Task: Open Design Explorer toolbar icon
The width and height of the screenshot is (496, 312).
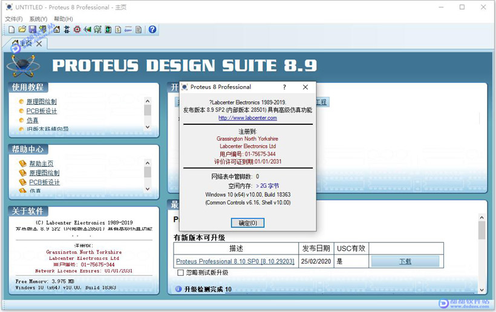Action: (x=108, y=30)
